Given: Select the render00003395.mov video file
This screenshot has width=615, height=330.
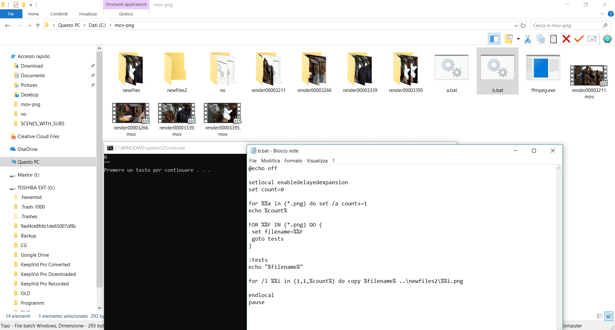Looking at the screenshot, I should pos(223,119).
